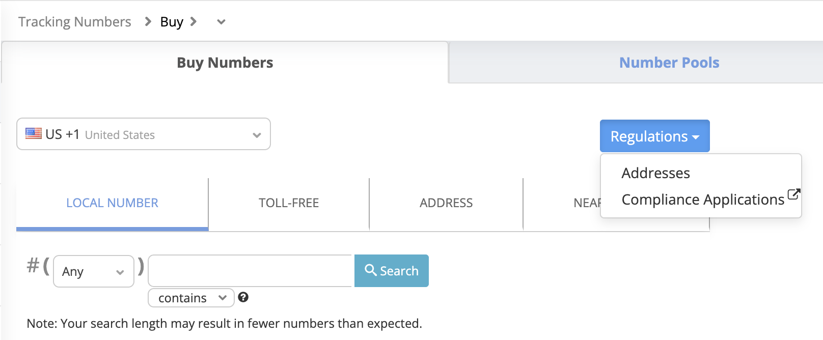The image size is (823, 340).
Task: Click the # symbol before the area code
Action: coord(33,266)
